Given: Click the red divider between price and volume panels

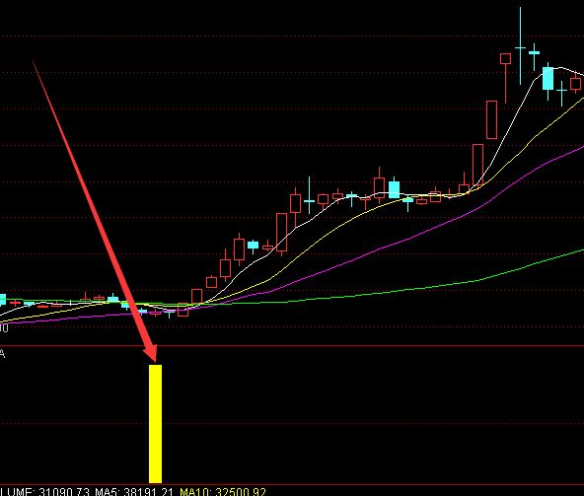Looking at the screenshot, I should pos(292,346).
